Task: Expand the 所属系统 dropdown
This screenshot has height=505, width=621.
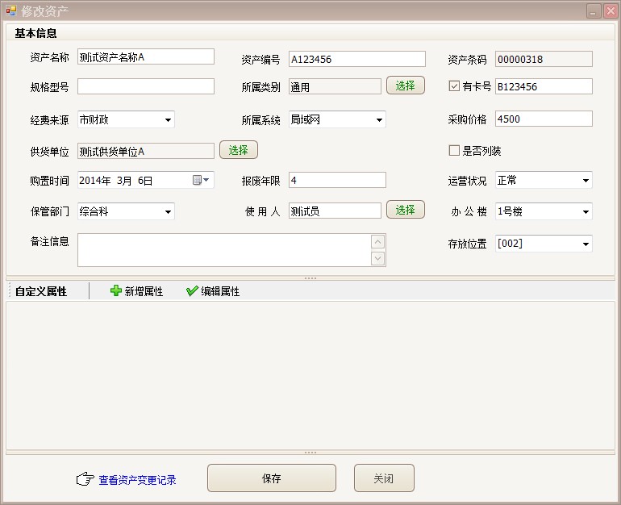Action: coord(379,119)
